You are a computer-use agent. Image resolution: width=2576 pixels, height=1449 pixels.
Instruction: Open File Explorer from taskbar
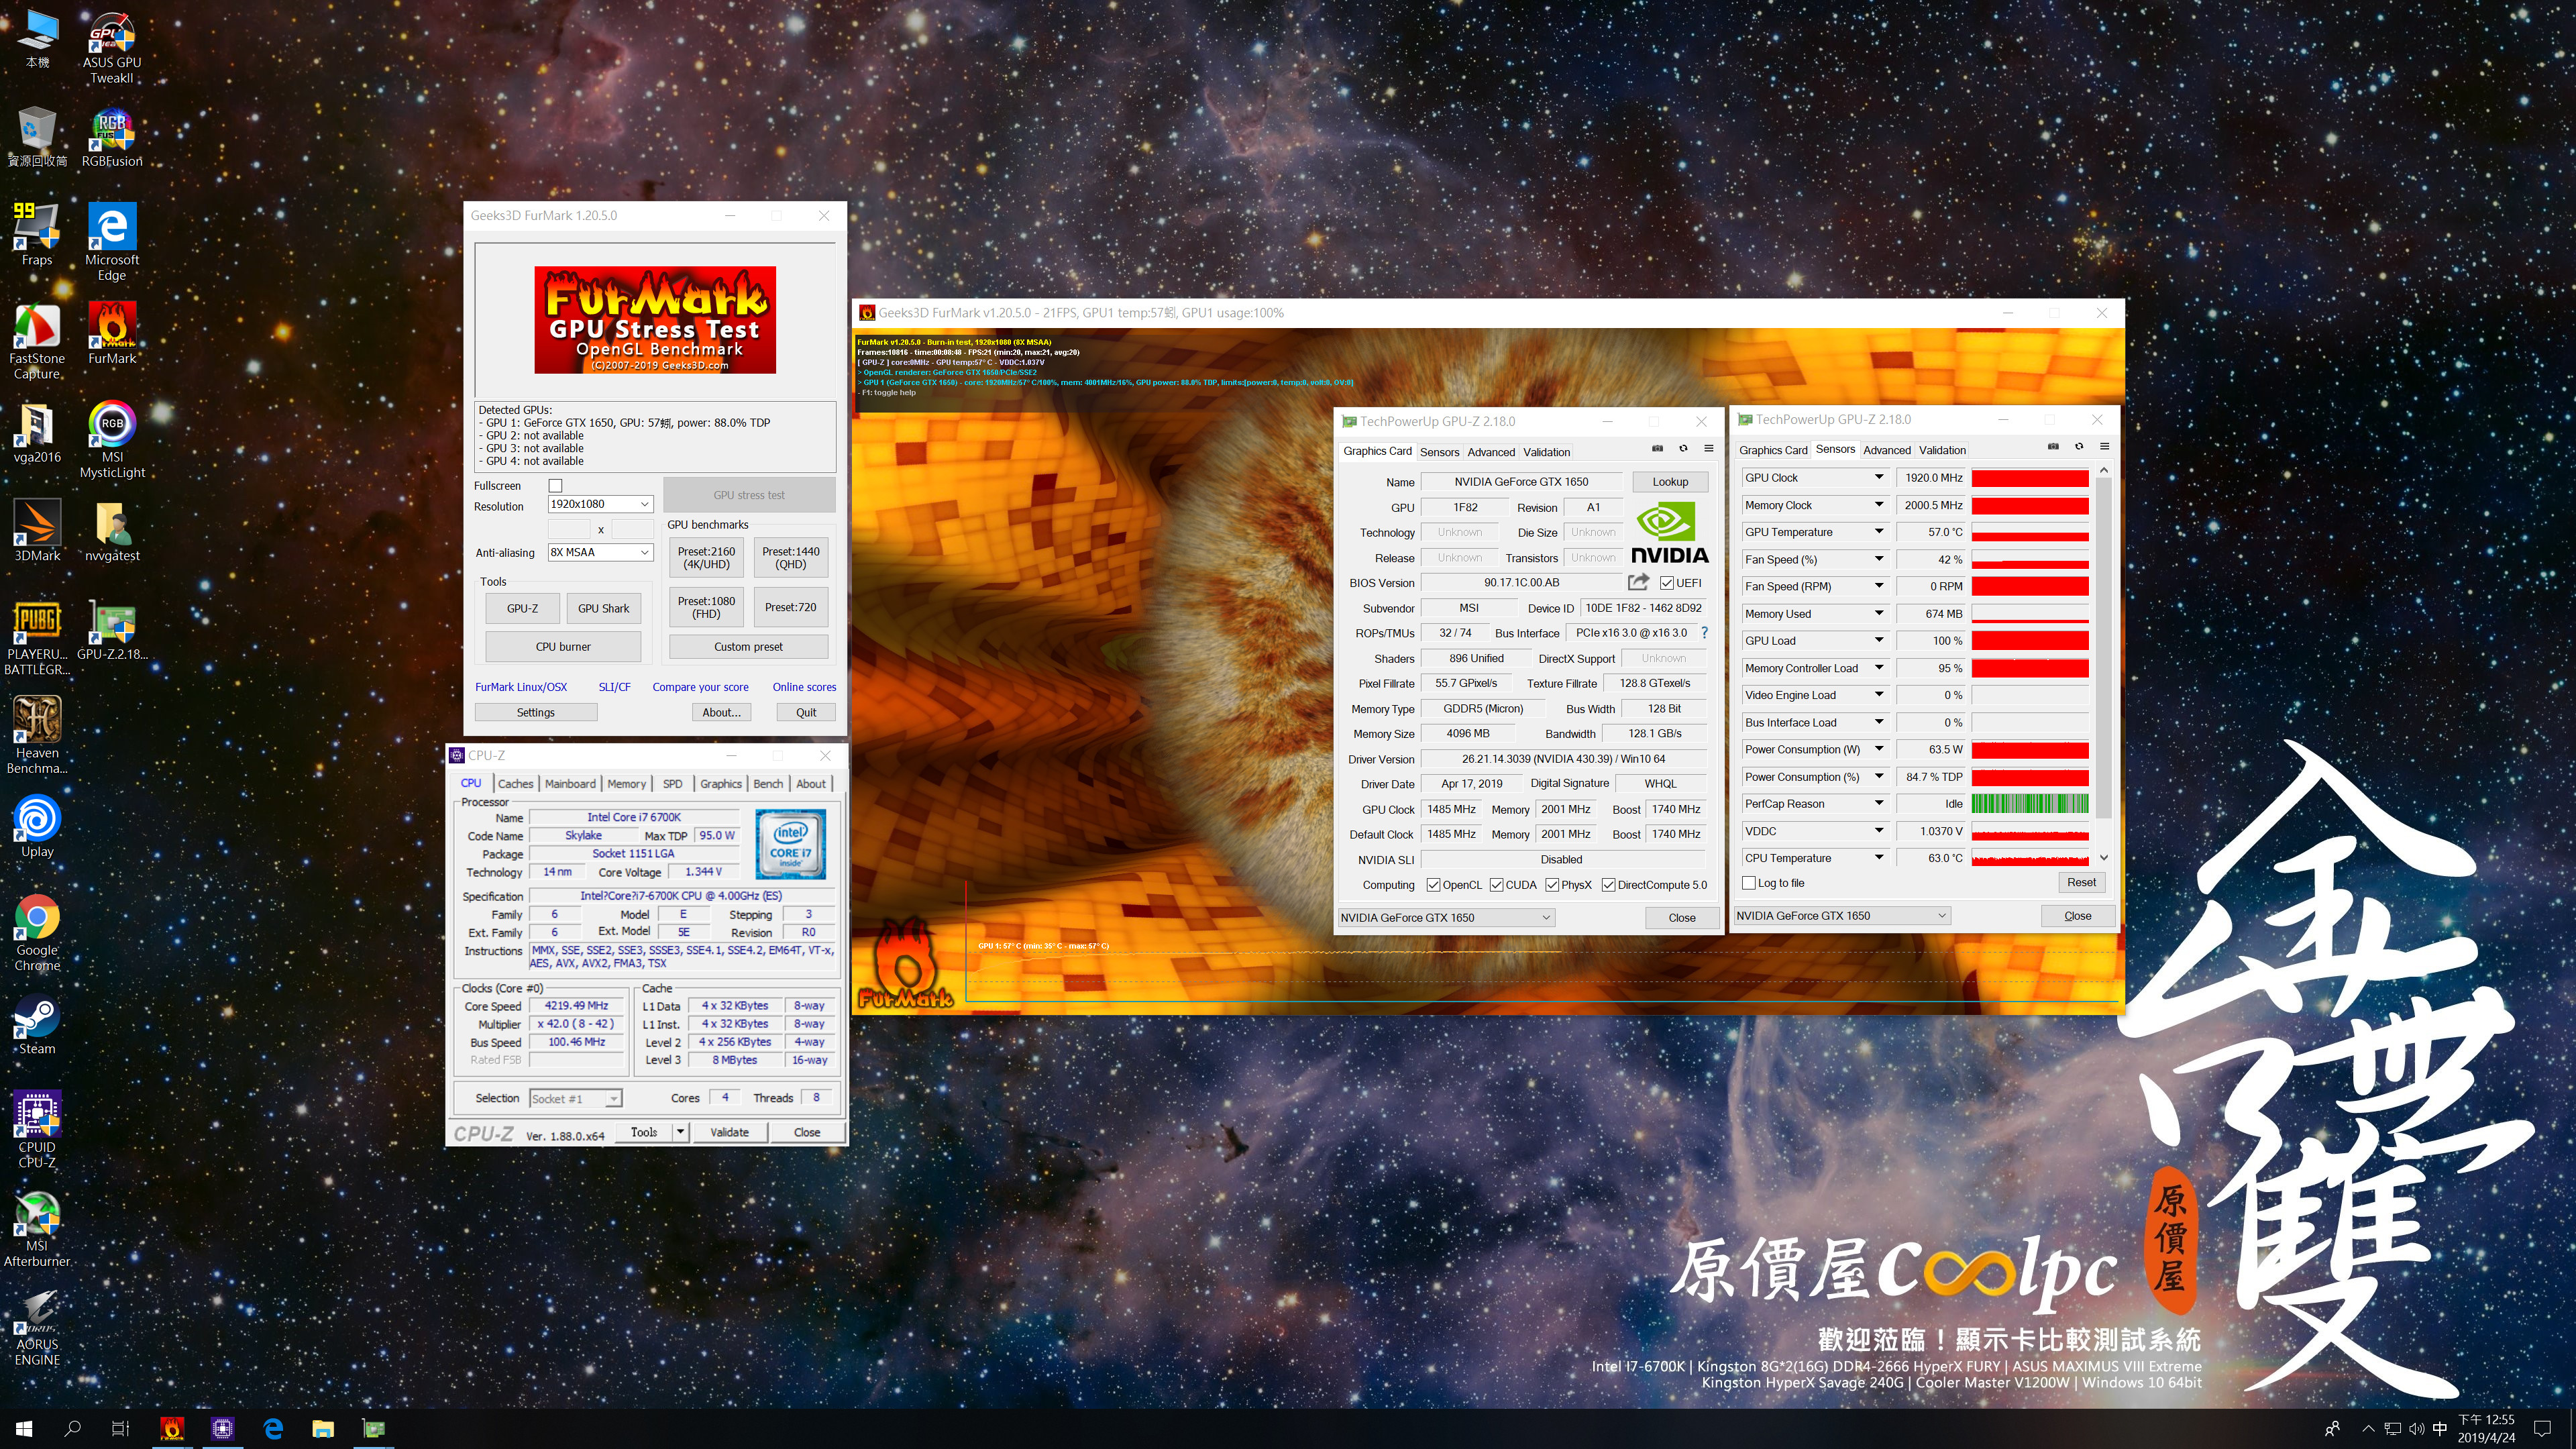tap(322, 1428)
